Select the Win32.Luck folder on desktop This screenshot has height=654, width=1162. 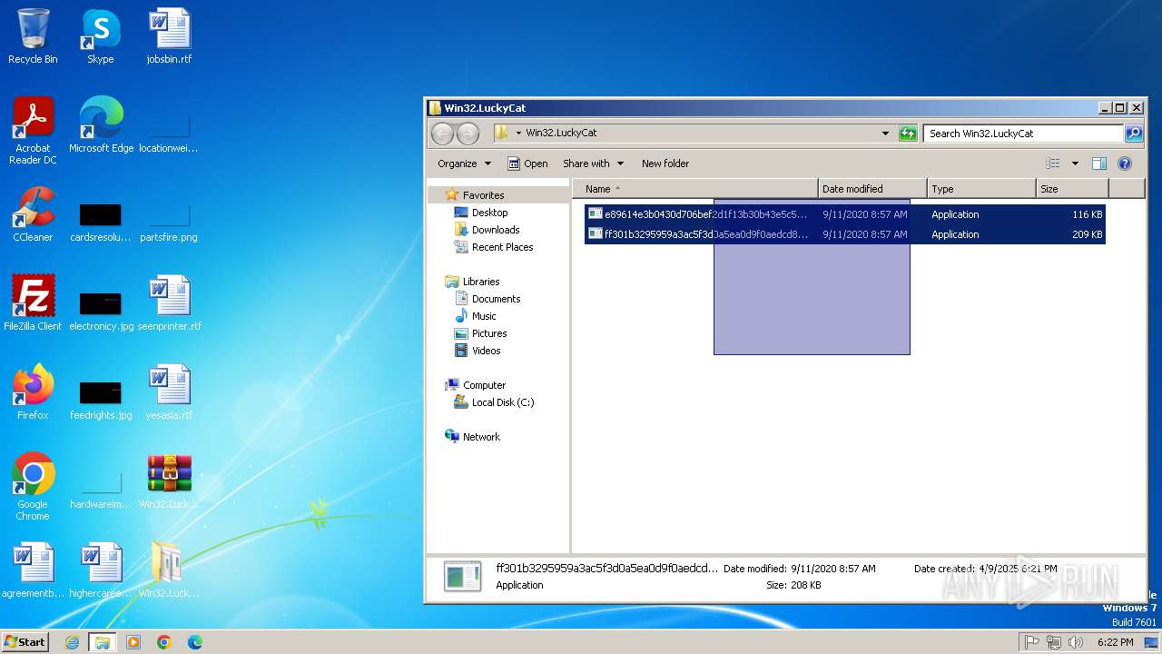tap(169, 570)
